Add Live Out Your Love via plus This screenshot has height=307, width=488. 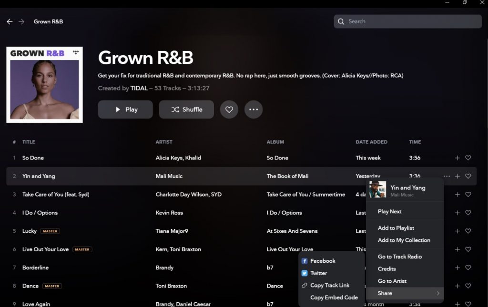click(x=457, y=249)
